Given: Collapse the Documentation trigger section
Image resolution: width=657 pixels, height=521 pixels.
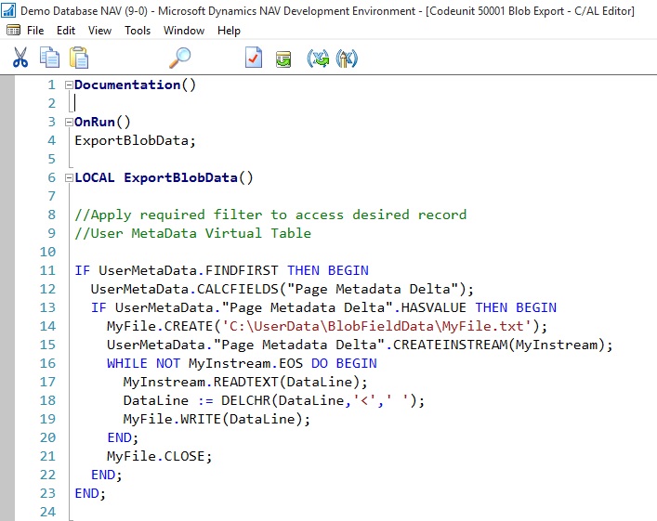Looking at the screenshot, I should click(68, 85).
